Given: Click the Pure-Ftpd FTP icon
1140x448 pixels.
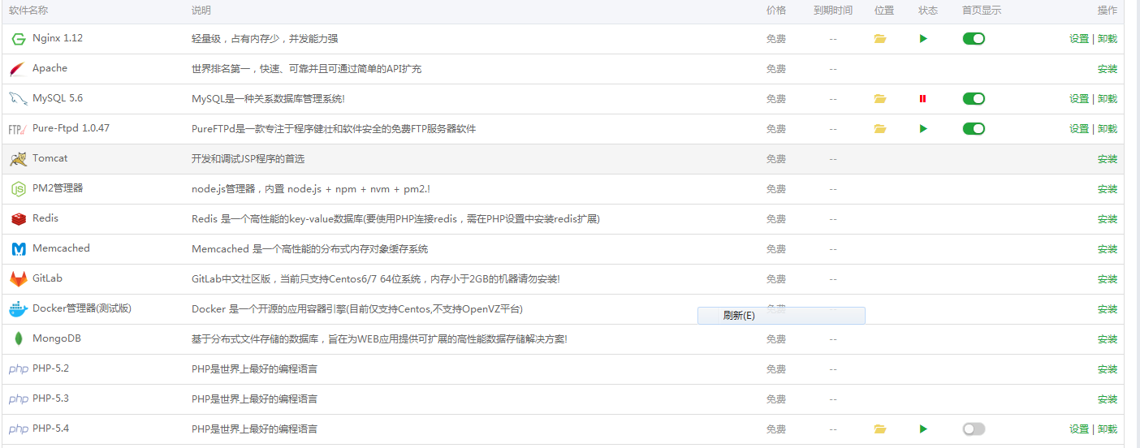Looking at the screenshot, I should coord(18,129).
